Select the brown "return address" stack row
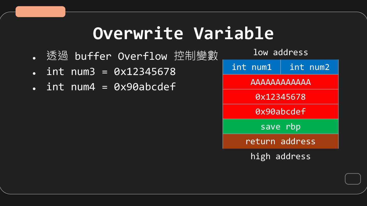Image resolution: width=367 pixels, height=206 pixels. point(280,141)
